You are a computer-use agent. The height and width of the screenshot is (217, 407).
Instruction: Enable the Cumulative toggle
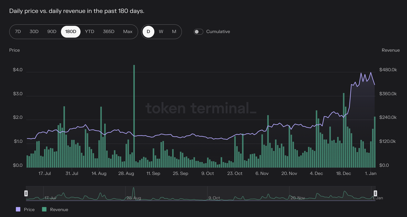point(198,31)
